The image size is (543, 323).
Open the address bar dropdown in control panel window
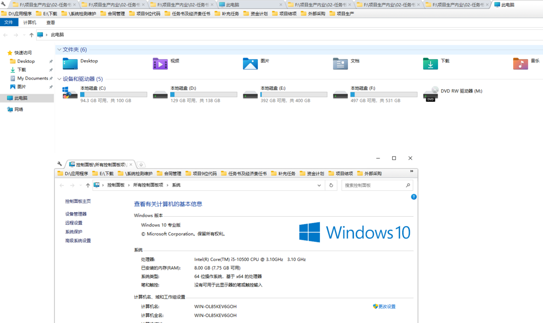pos(319,185)
